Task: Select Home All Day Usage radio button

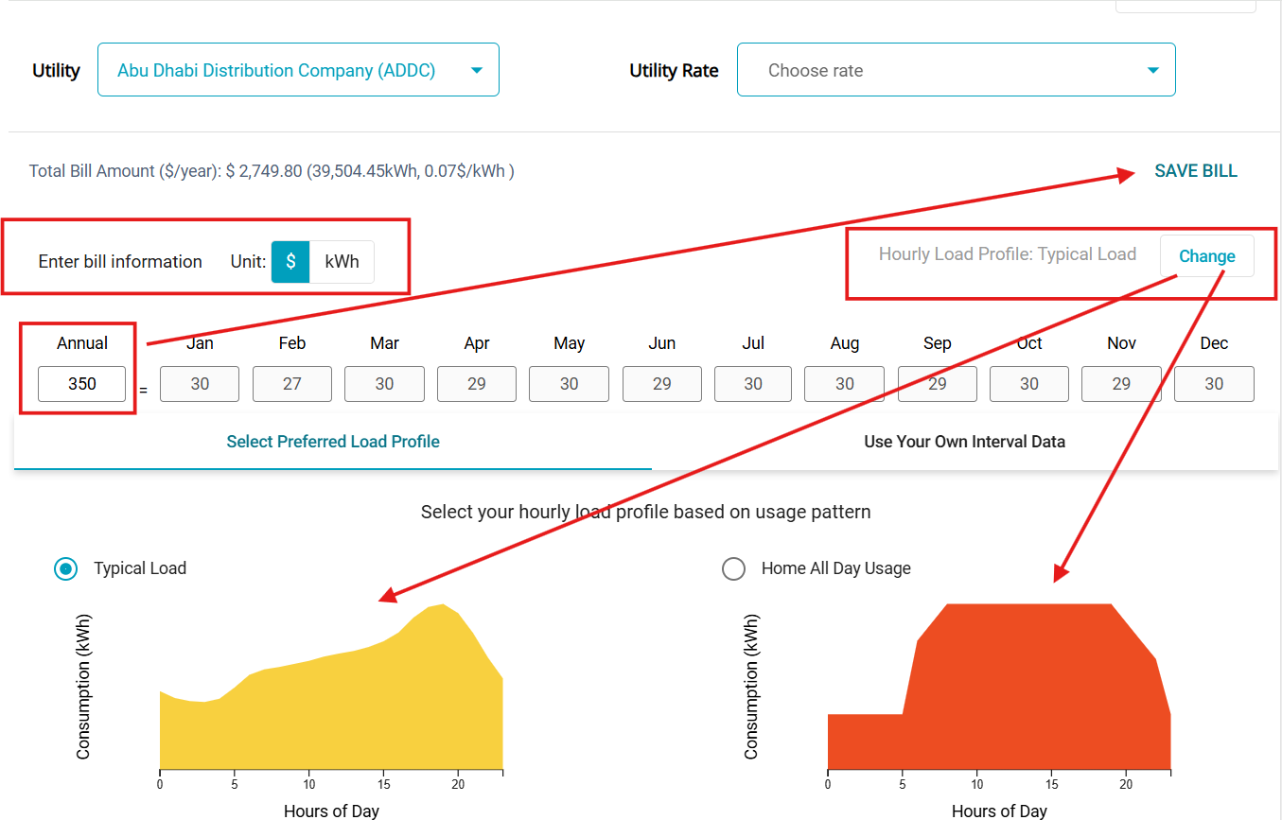Action: [x=733, y=568]
